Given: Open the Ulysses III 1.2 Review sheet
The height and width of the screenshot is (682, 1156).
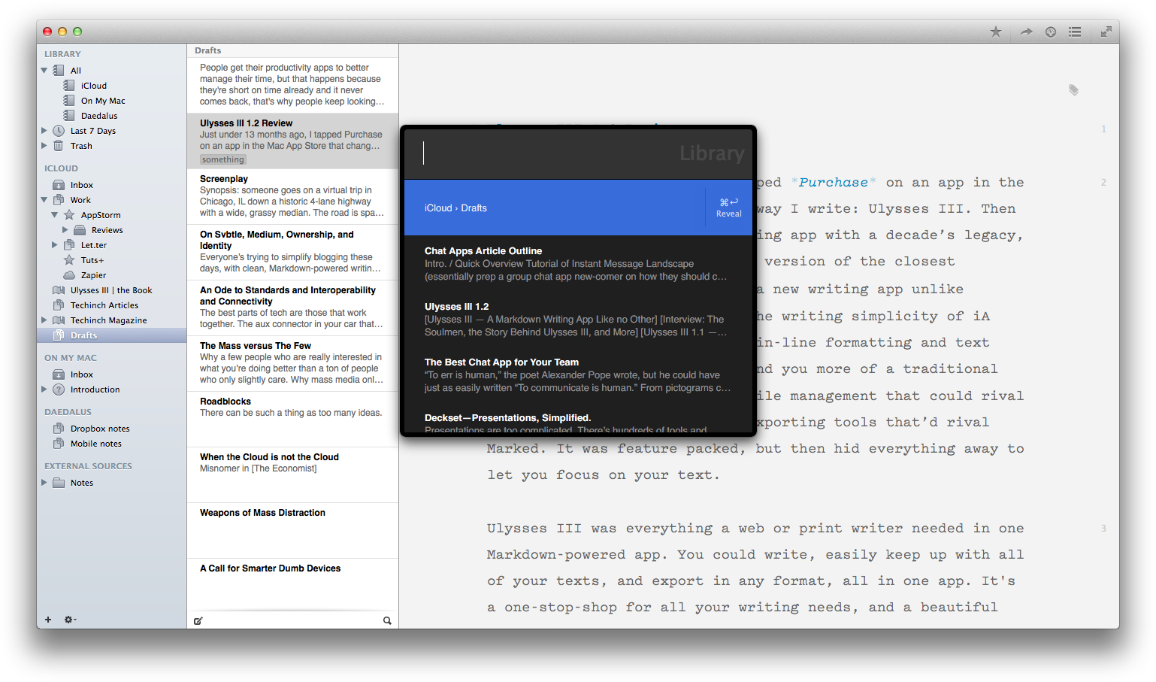Looking at the screenshot, I should click(x=292, y=141).
